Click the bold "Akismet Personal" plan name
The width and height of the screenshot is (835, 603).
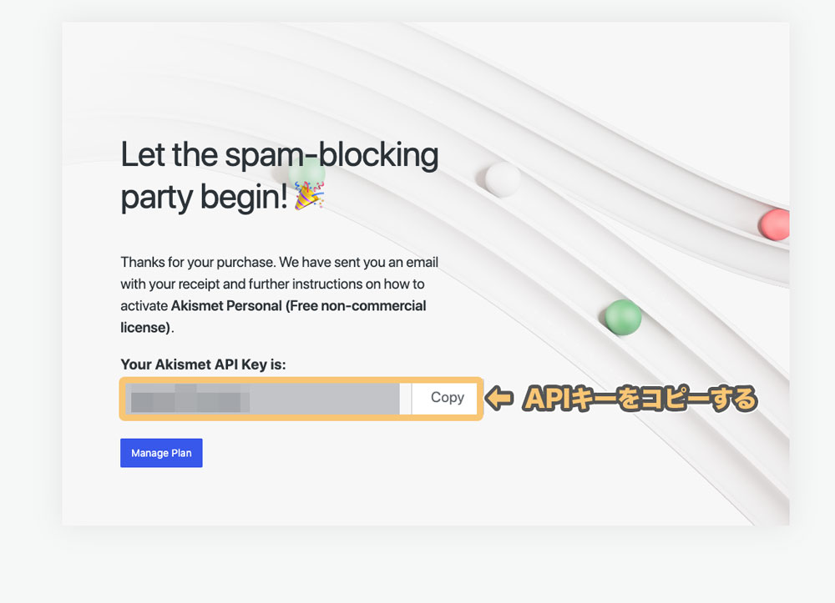(226, 306)
